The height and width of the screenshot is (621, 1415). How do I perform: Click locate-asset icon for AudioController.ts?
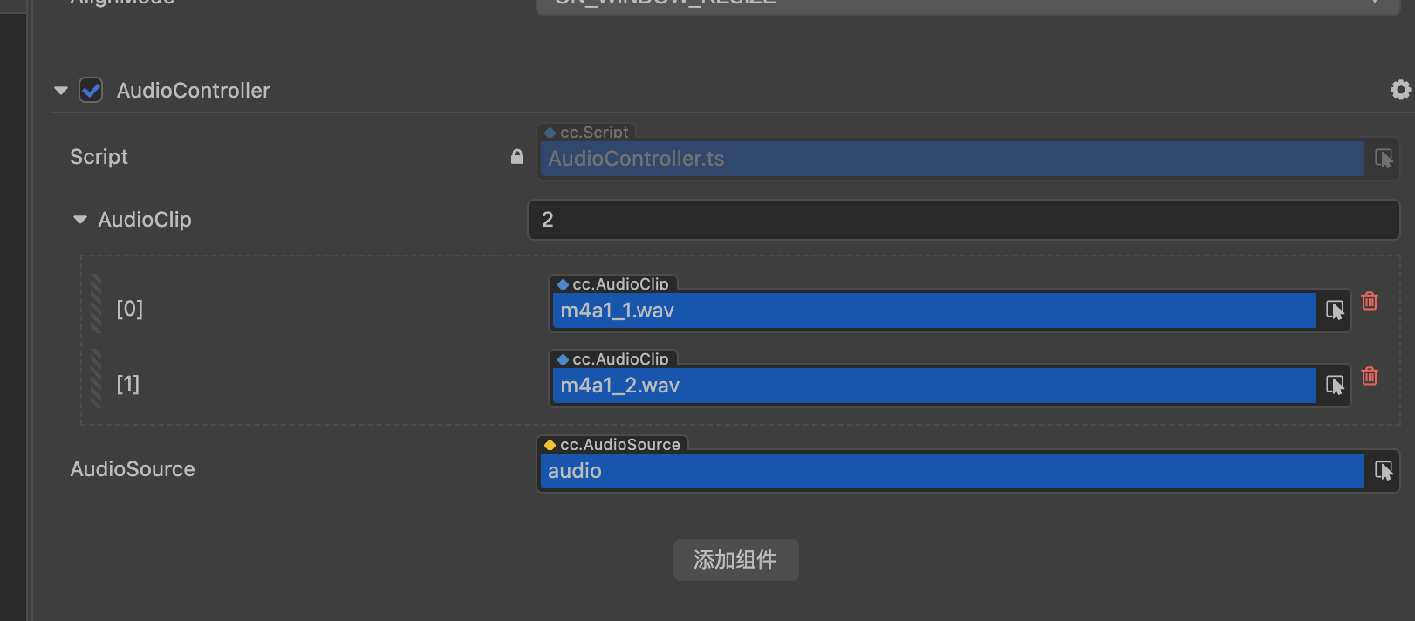1384,159
